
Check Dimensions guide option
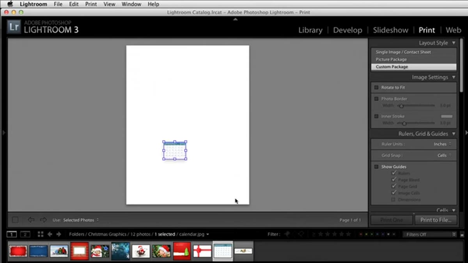click(394, 200)
